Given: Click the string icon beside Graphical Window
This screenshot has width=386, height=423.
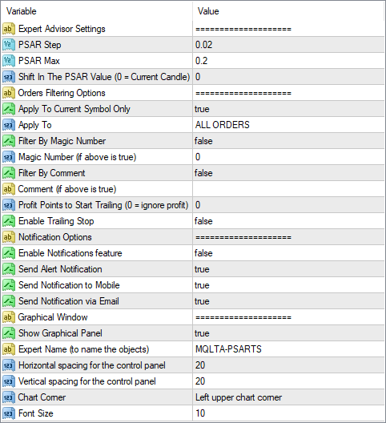Looking at the screenshot, I should tap(9, 317).
